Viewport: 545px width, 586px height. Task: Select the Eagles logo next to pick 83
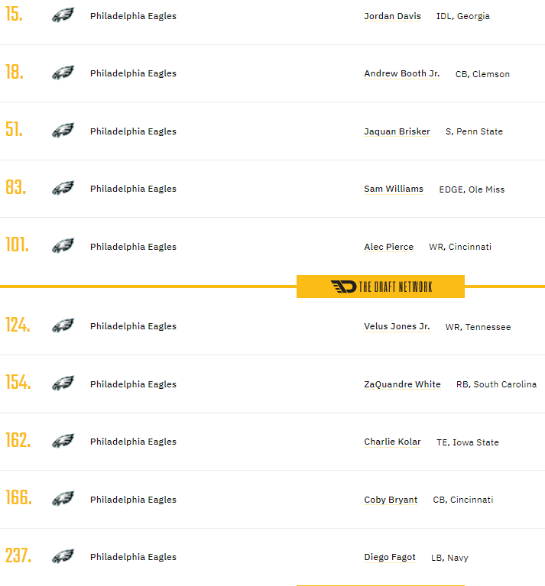coord(63,188)
